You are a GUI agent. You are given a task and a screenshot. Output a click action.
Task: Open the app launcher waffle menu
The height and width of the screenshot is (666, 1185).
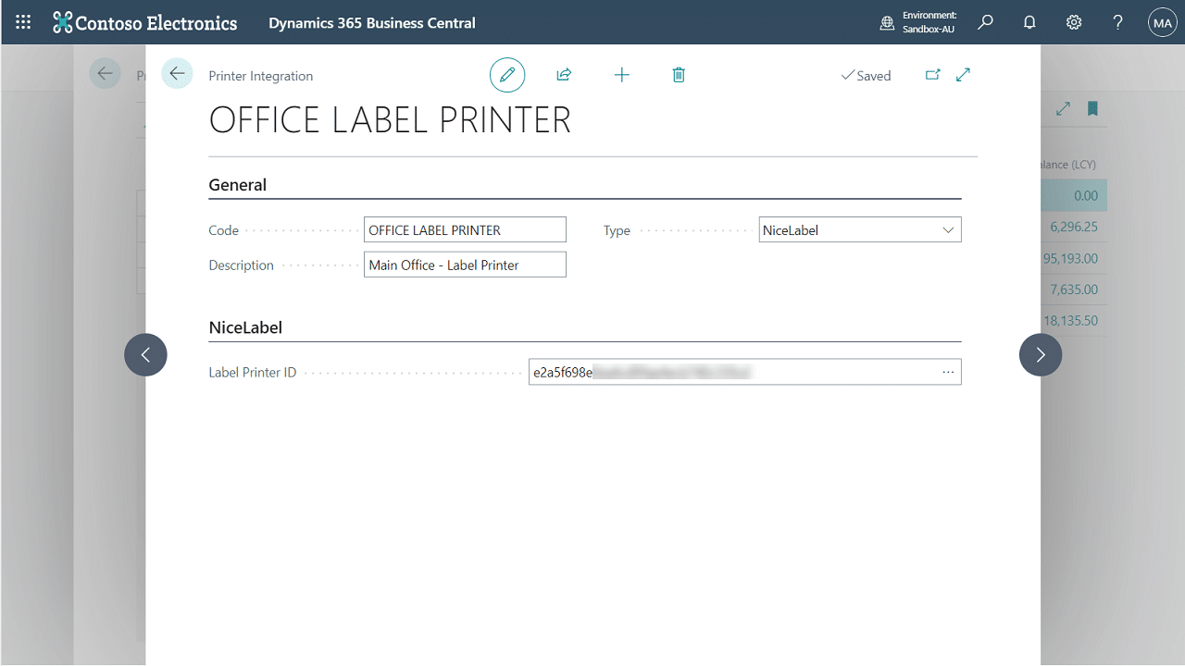point(23,22)
